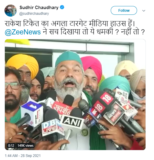Open the 1:44 AM - 28 Sep 2021 timestamp
The height and width of the screenshot is (160, 154).
(23, 156)
